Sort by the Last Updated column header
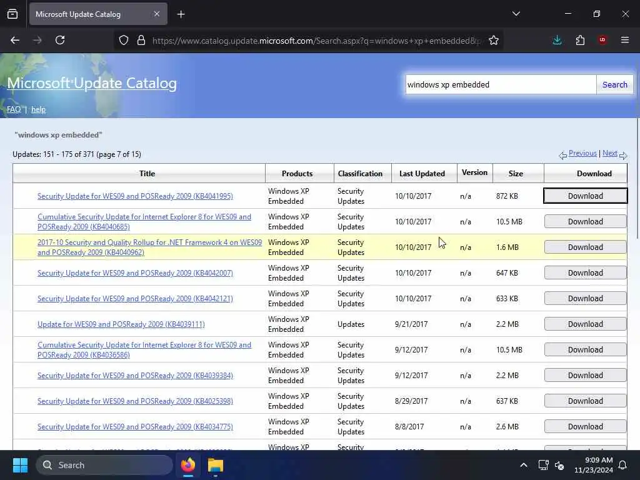This screenshot has width=640, height=480. click(x=422, y=174)
